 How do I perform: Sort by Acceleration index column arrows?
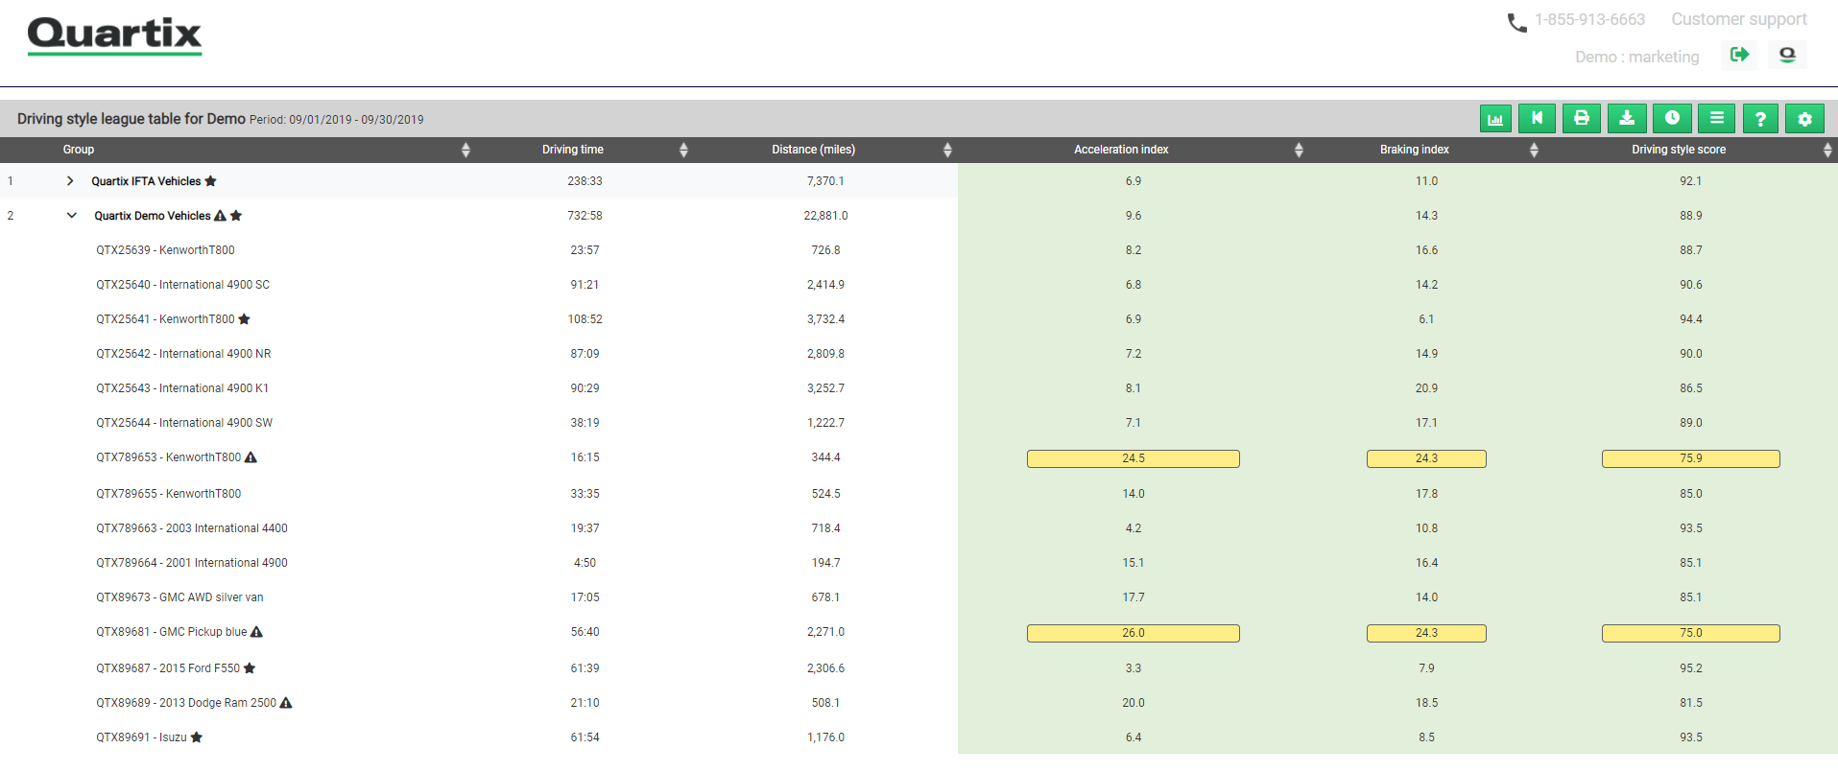tap(1299, 150)
